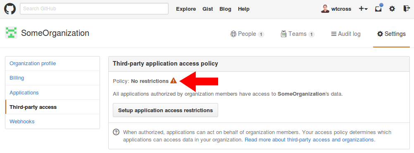The height and width of the screenshot is (153, 414).
Task: Open Organization profile in sidebar
Action: 52,64
